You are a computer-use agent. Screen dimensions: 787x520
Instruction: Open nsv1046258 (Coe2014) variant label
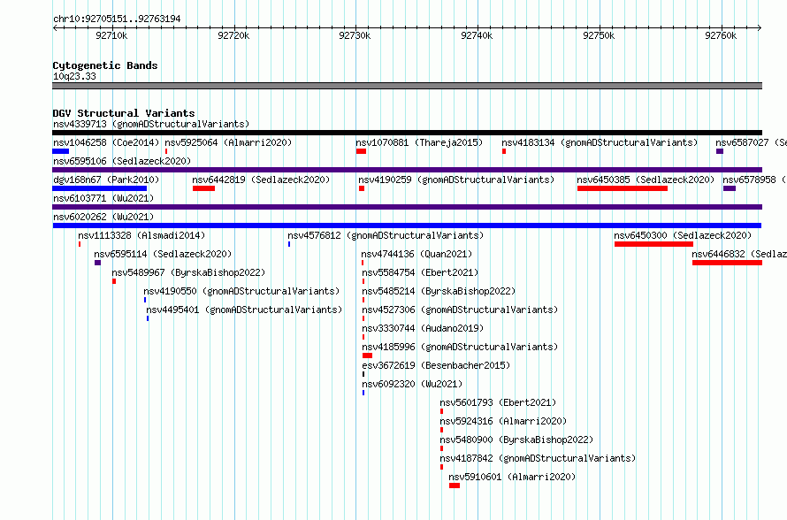point(106,142)
